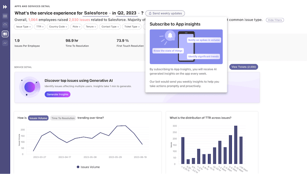This screenshot has width=307, height=174.
Task: Toggle the Issues Volume legend item
Action: click(x=88, y=167)
